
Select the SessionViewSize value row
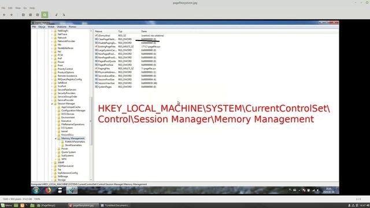126,83
